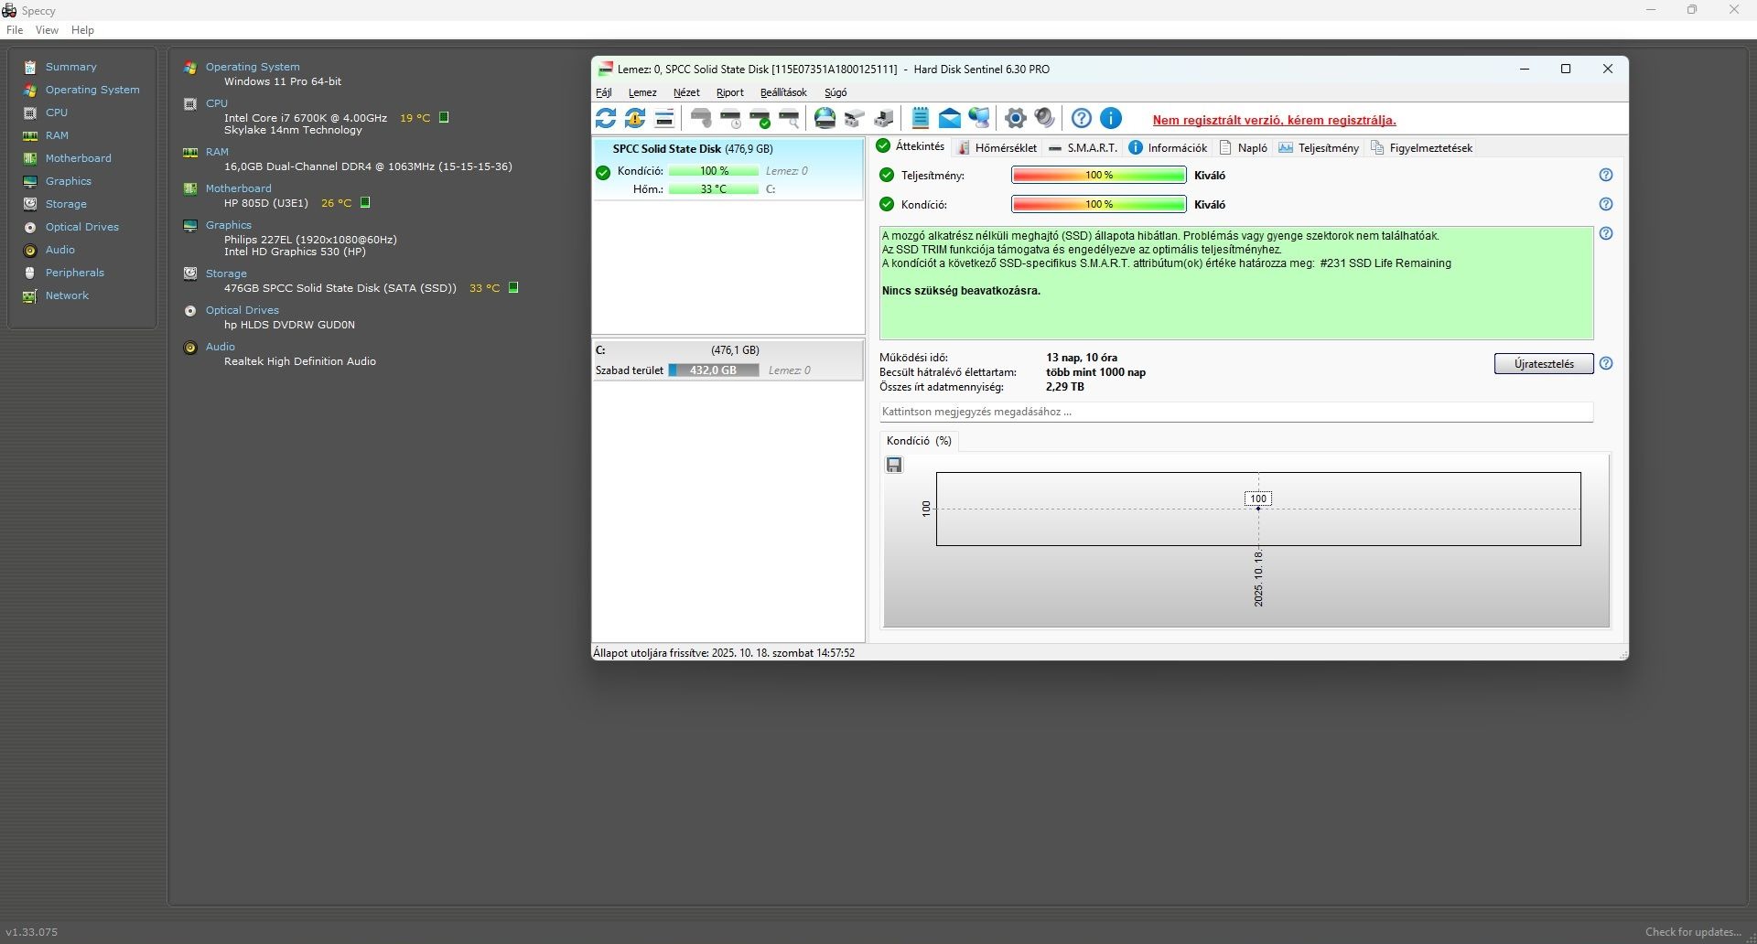The width and height of the screenshot is (1757, 944).
Task: Open the Súgó menu
Action: (x=835, y=92)
